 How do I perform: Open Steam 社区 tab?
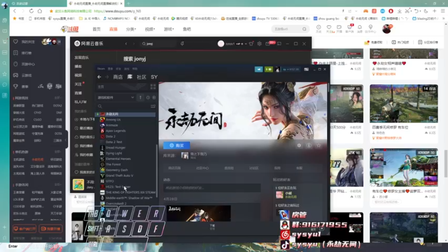(142, 77)
